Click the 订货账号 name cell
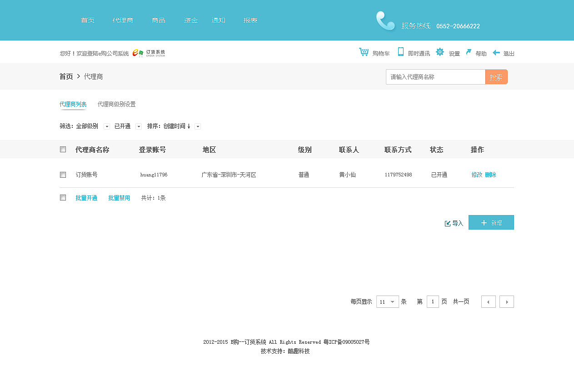Viewport: 574px width, 376px height. click(x=86, y=175)
